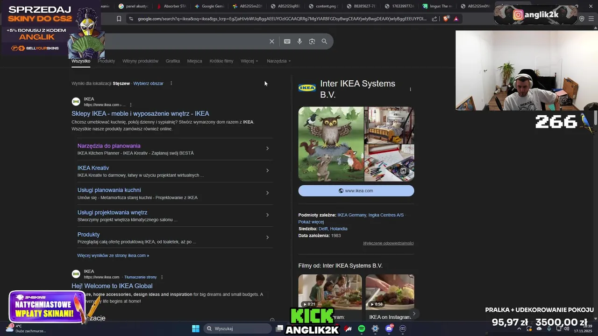Open the MSI app icon on the taskbar

point(348,329)
